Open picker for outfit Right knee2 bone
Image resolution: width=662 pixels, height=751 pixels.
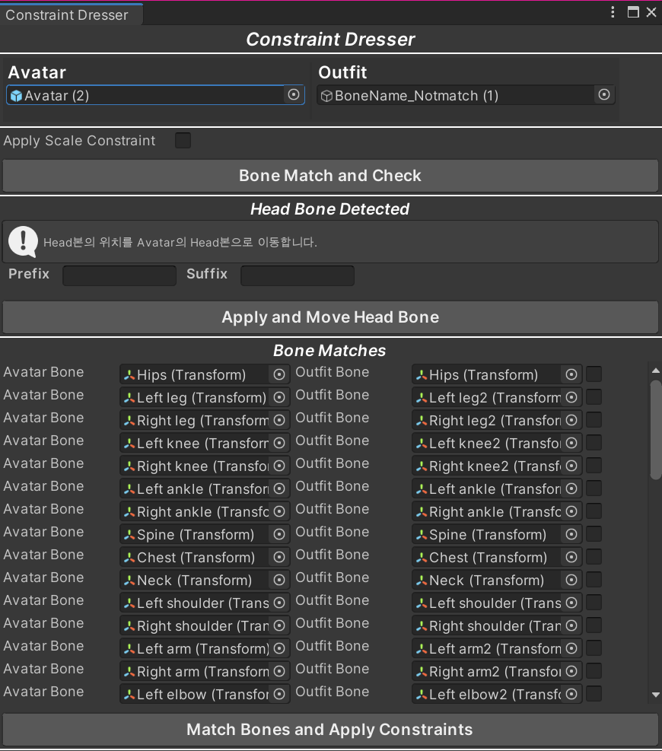tap(571, 466)
